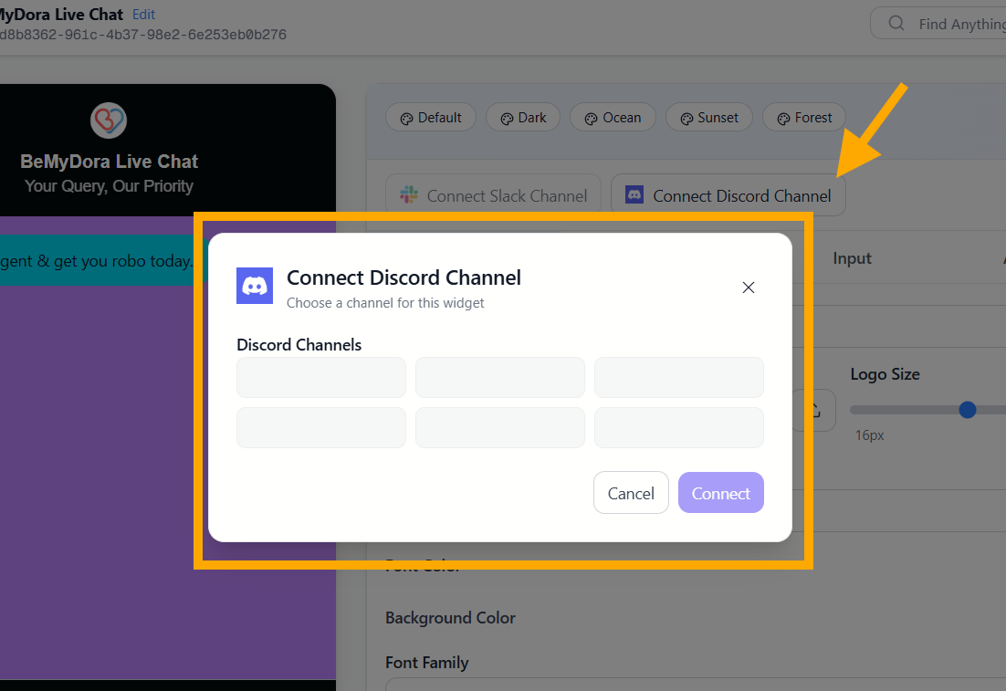Click the magnifier icon in Find Anything
Image resolution: width=1006 pixels, height=691 pixels.
[x=896, y=24]
